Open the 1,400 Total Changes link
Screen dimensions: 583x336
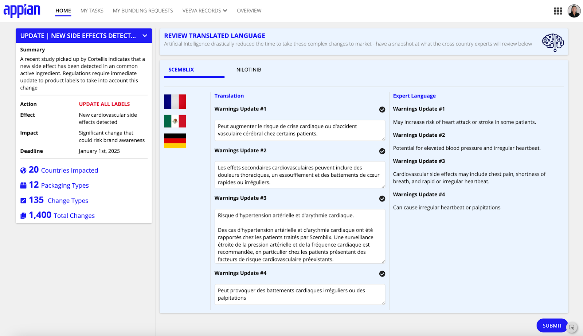[x=62, y=215]
